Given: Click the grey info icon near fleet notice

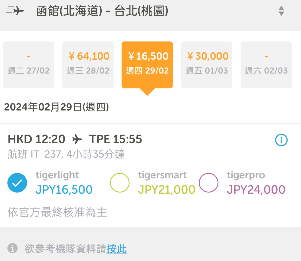Looking at the screenshot, I should point(13,248).
